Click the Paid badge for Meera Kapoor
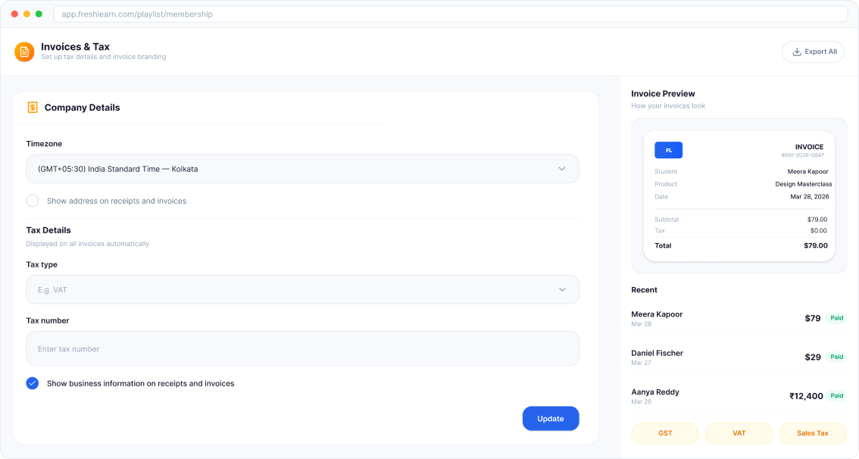 (836, 318)
